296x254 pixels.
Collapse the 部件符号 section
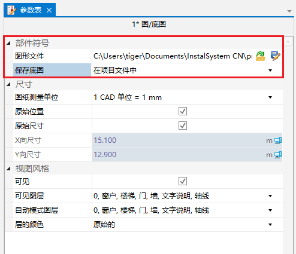[x=8, y=43]
